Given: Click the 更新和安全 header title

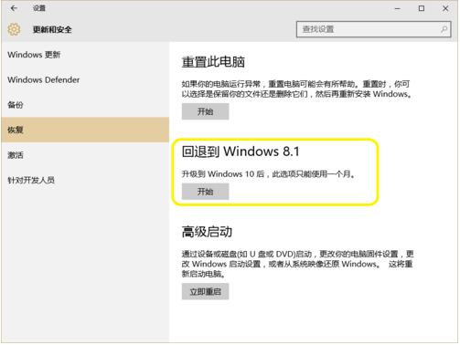Looking at the screenshot, I should pyautogui.click(x=52, y=29).
